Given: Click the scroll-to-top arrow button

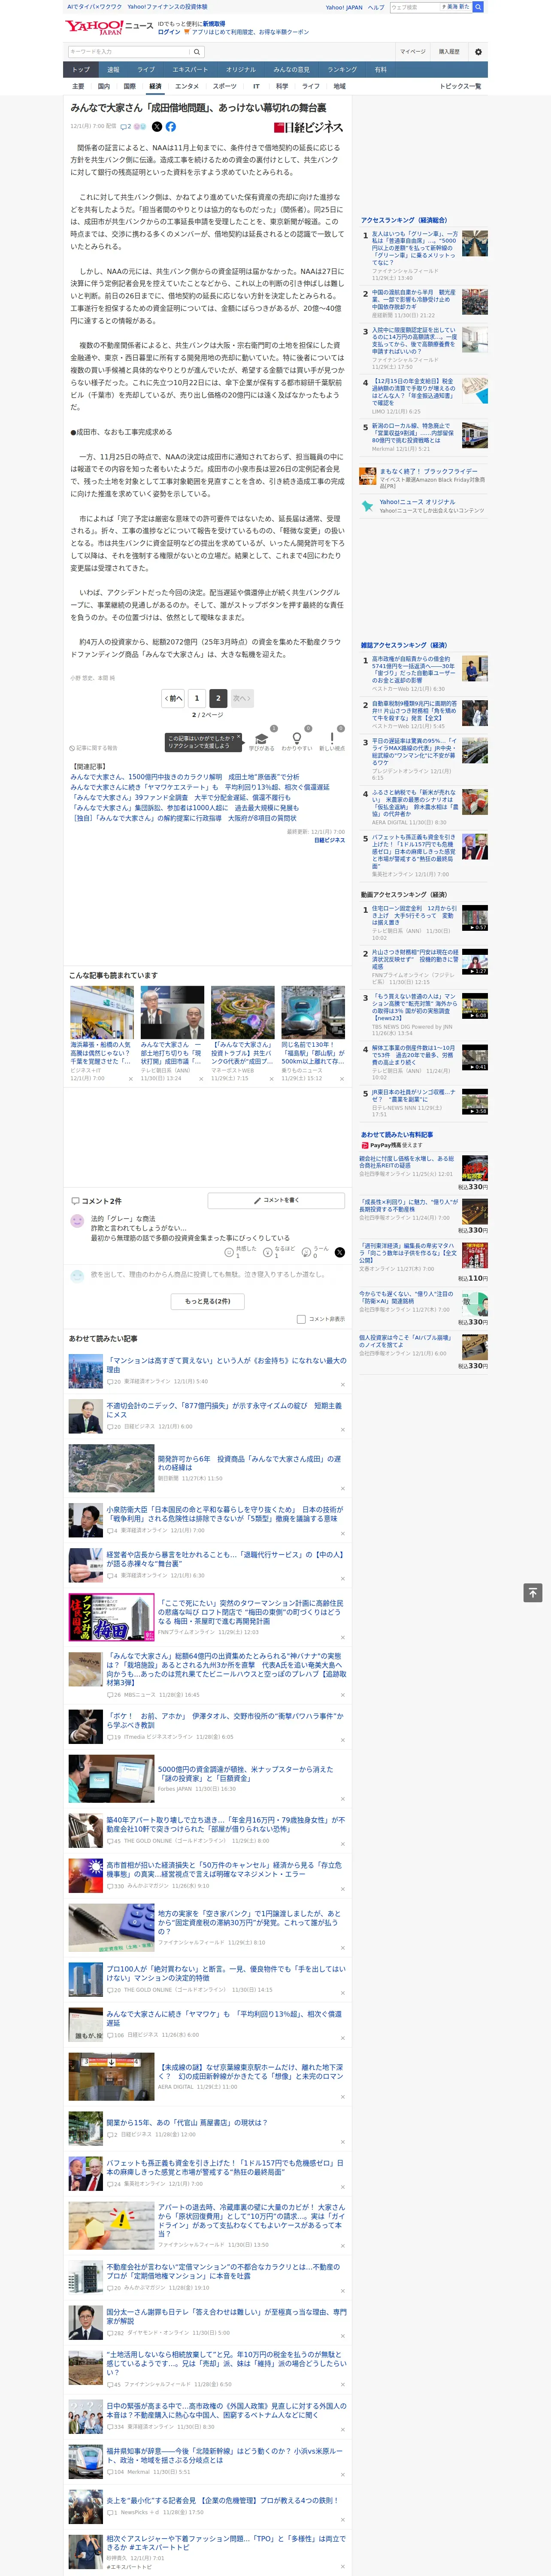Looking at the screenshot, I should click(x=532, y=1592).
